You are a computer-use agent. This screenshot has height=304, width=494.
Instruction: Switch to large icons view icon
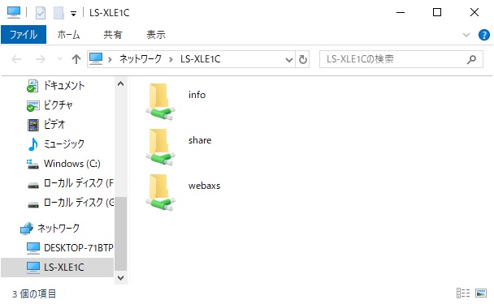tap(481, 293)
